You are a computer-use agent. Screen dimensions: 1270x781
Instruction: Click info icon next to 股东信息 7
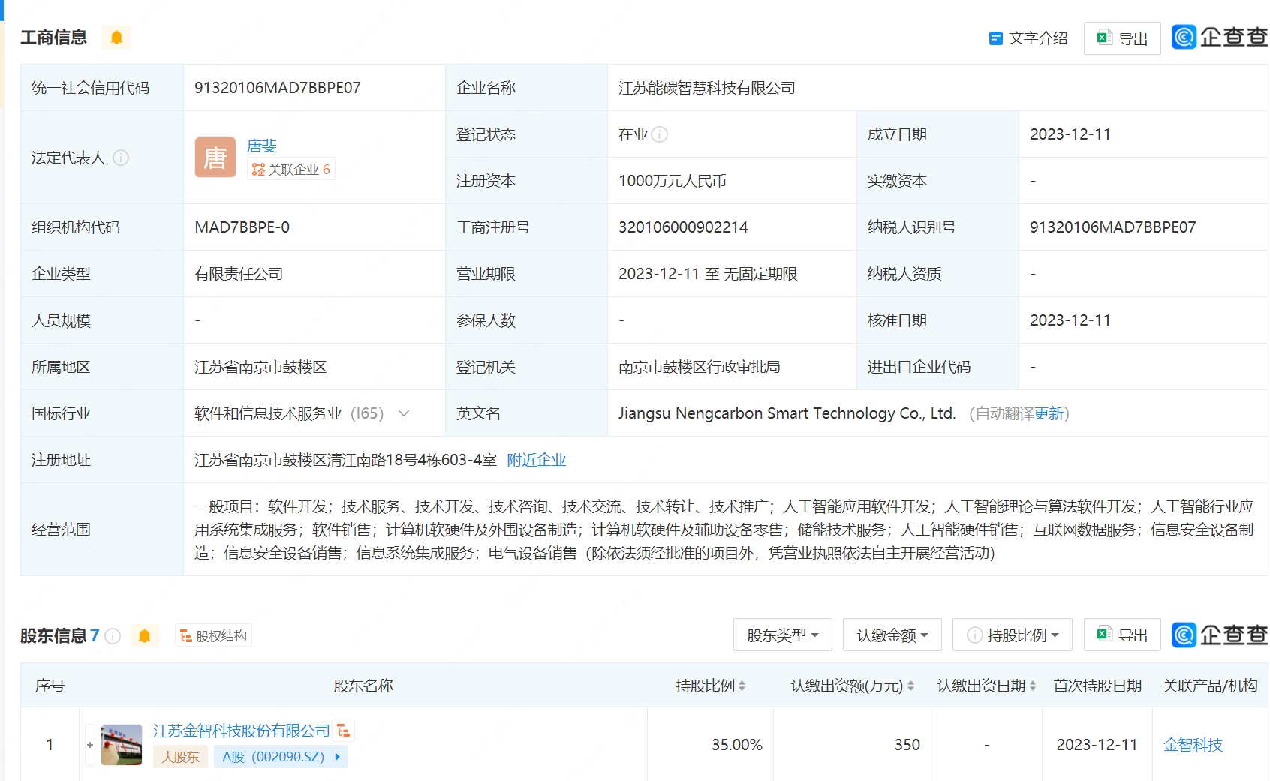pos(113,636)
